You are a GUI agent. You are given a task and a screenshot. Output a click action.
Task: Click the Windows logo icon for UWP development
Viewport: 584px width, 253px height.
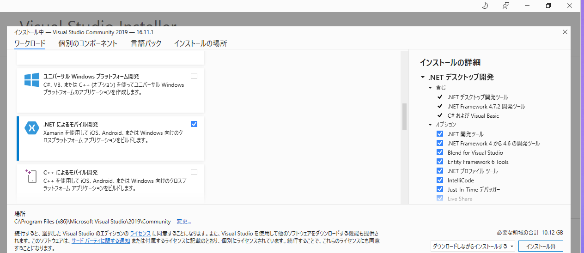click(32, 80)
